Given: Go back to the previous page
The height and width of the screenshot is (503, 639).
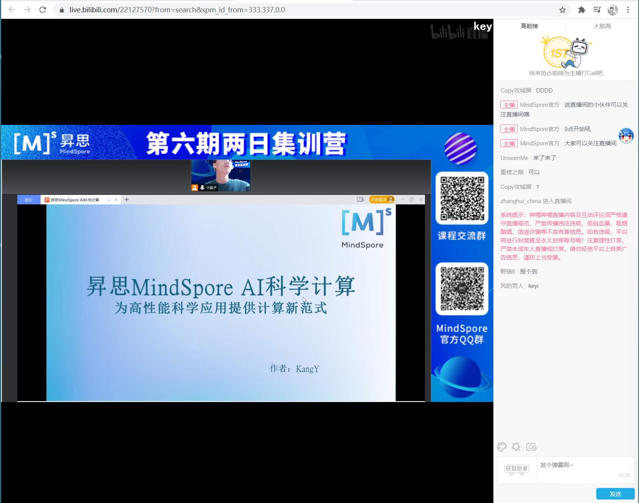Looking at the screenshot, I should [x=12, y=10].
